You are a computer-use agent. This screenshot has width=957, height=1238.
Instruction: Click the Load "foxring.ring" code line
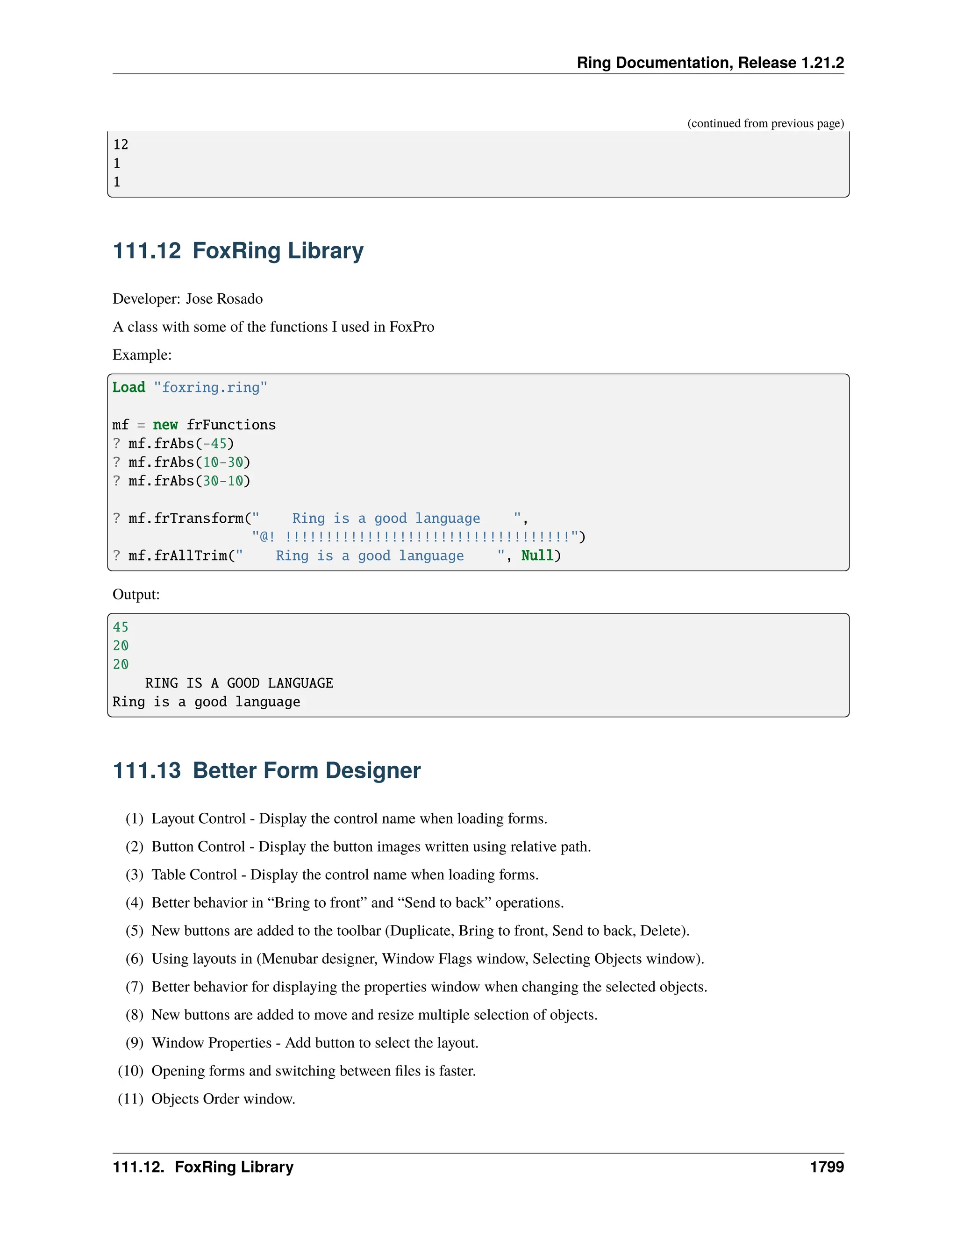(189, 387)
